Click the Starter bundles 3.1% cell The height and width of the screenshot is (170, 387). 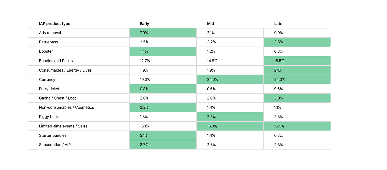point(163,135)
